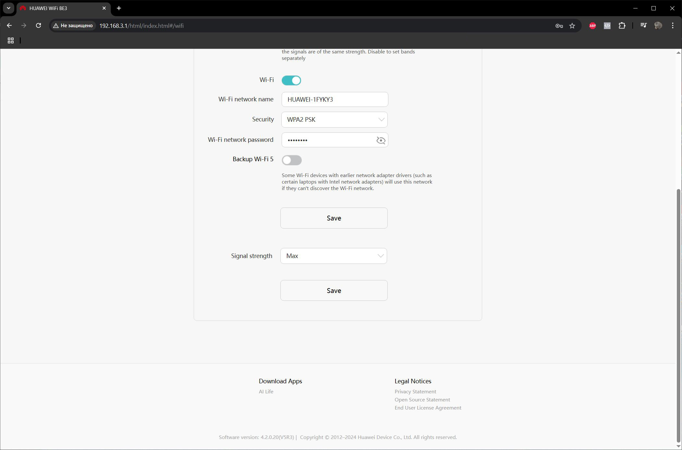Image resolution: width=682 pixels, height=450 pixels.
Task: Open the tab search dropdown arrow
Action: [8, 8]
